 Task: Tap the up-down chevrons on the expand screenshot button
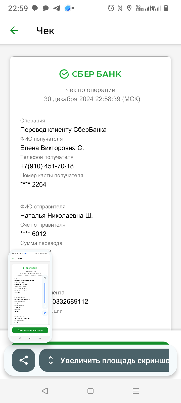pos(51,360)
